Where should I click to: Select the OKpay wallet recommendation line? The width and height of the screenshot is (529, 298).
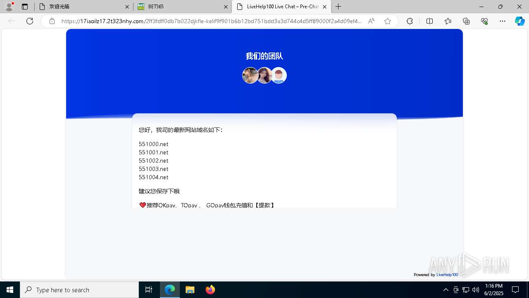[207, 205]
